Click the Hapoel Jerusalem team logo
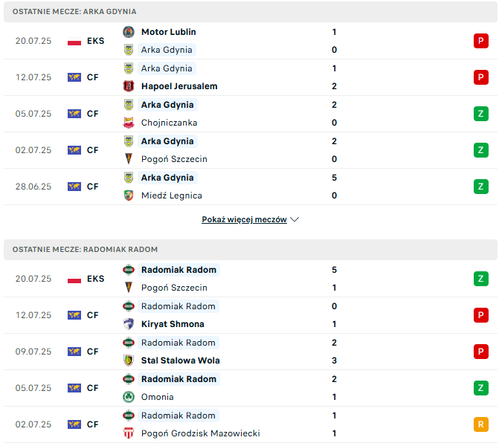This screenshot has height=446, width=499. tap(129, 86)
